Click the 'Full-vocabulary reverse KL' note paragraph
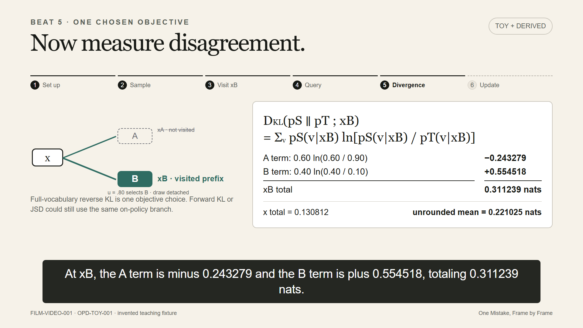 (132, 204)
